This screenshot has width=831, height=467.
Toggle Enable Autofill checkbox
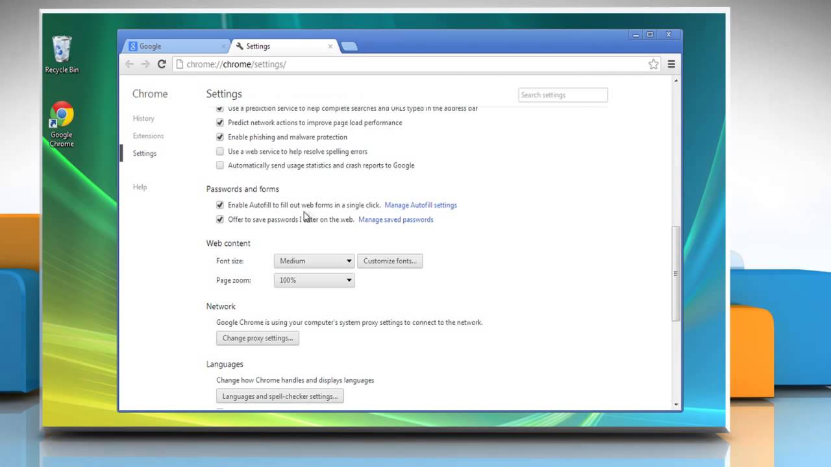point(220,205)
